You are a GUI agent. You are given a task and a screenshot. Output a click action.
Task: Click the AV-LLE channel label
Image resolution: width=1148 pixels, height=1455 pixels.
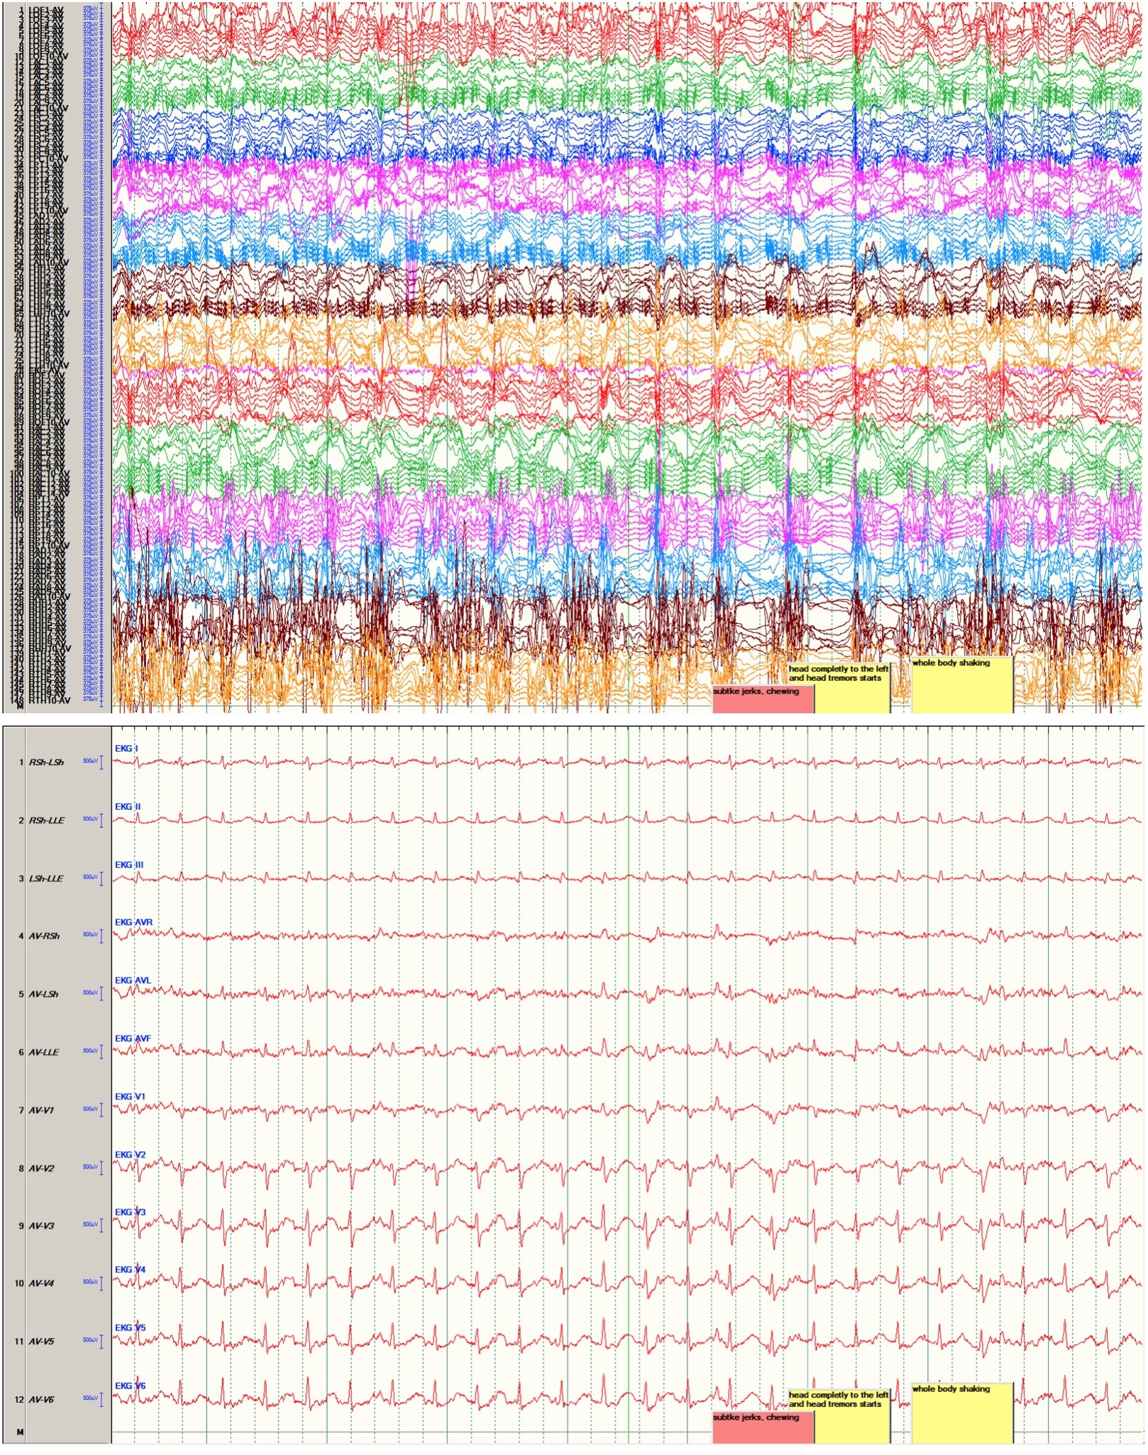click(43, 1053)
